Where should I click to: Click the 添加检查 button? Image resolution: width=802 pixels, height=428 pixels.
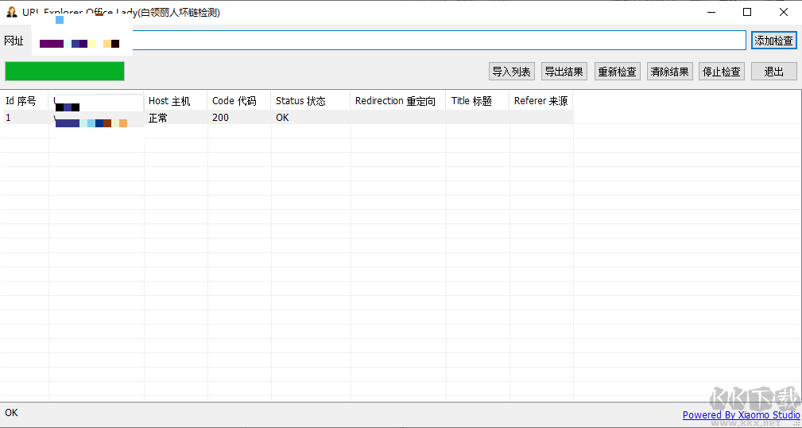click(x=773, y=41)
